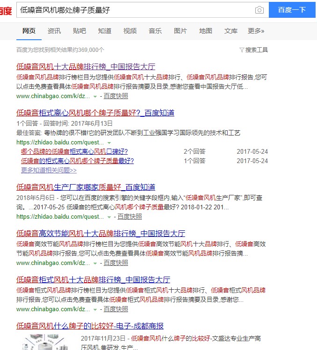This screenshot has height=350, width=317.
Task: Open the 知道 tab
Action: pyautogui.click(x=105, y=31)
